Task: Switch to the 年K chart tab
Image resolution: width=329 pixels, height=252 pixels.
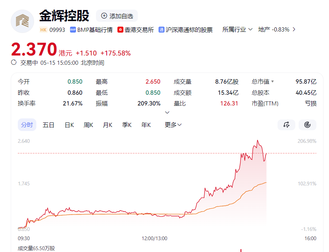Action: pyautogui.click(x=146, y=125)
